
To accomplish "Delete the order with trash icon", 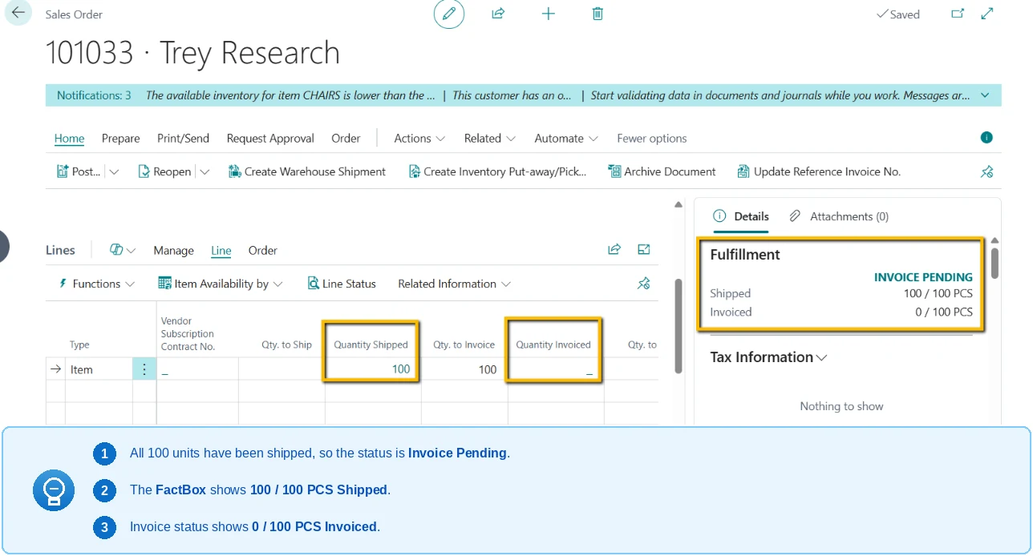I will 598,14.
